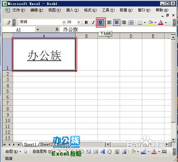
Task: Open the font size dropdown
Action: [79, 22]
